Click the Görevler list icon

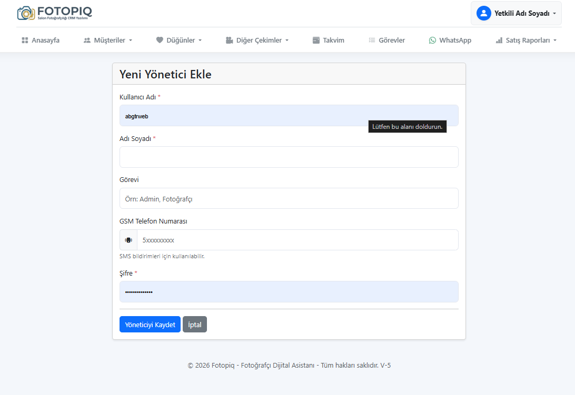[372, 40]
